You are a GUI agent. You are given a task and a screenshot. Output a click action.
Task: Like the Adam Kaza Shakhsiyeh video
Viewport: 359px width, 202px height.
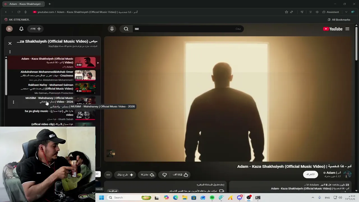click(x=180, y=175)
